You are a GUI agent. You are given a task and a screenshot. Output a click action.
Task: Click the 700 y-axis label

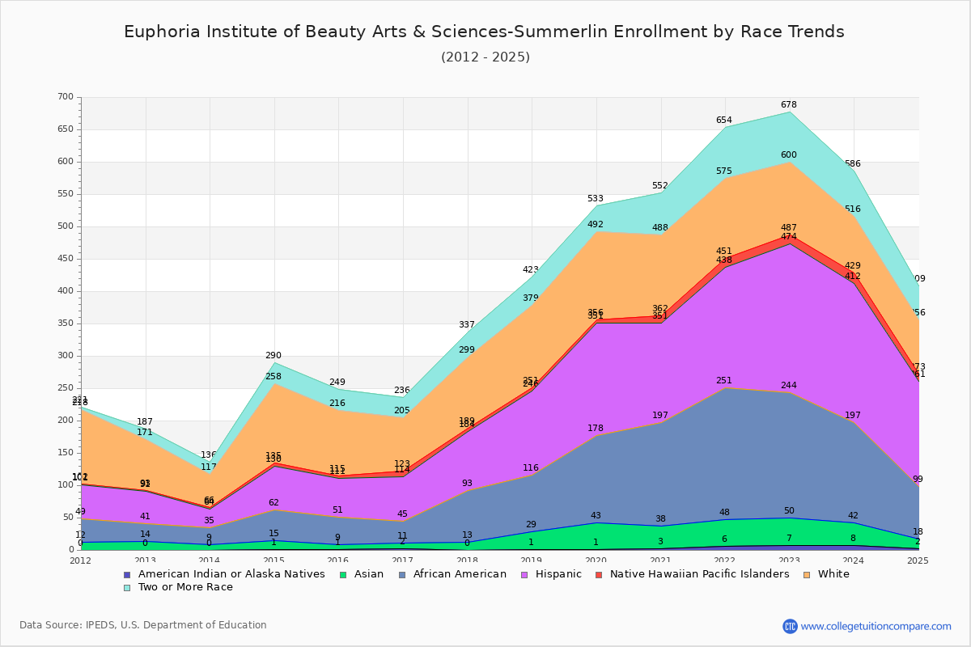[x=66, y=97]
